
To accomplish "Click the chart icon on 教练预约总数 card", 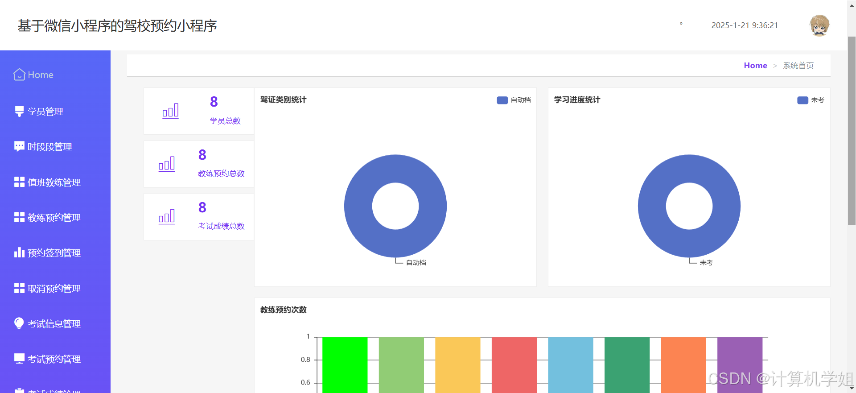I will tap(167, 164).
